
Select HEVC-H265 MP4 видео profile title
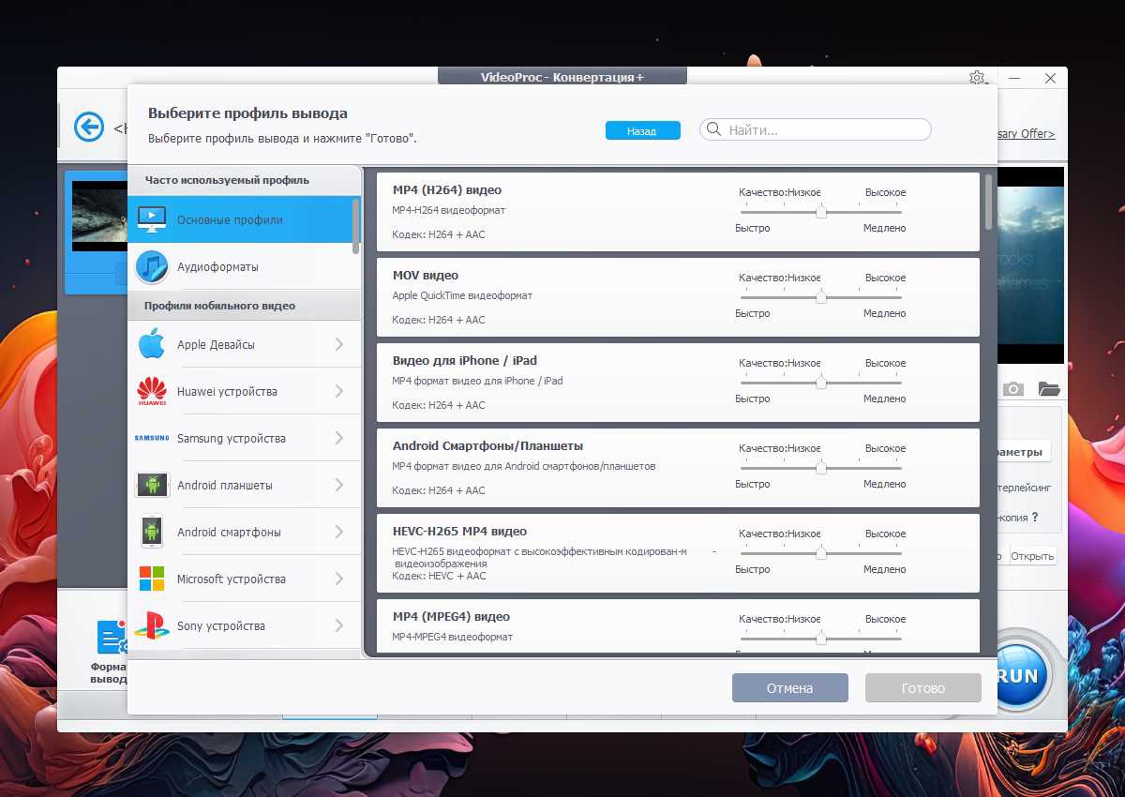459,532
